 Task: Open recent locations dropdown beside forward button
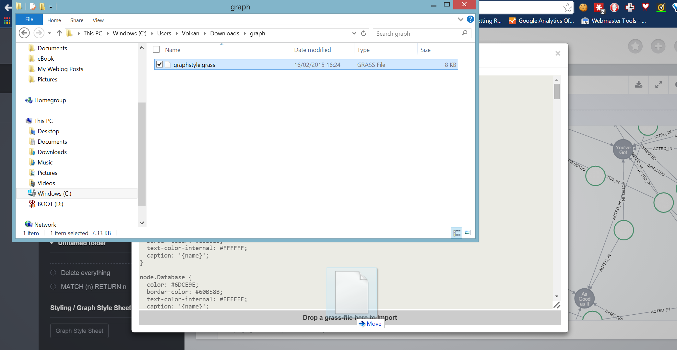(50, 33)
